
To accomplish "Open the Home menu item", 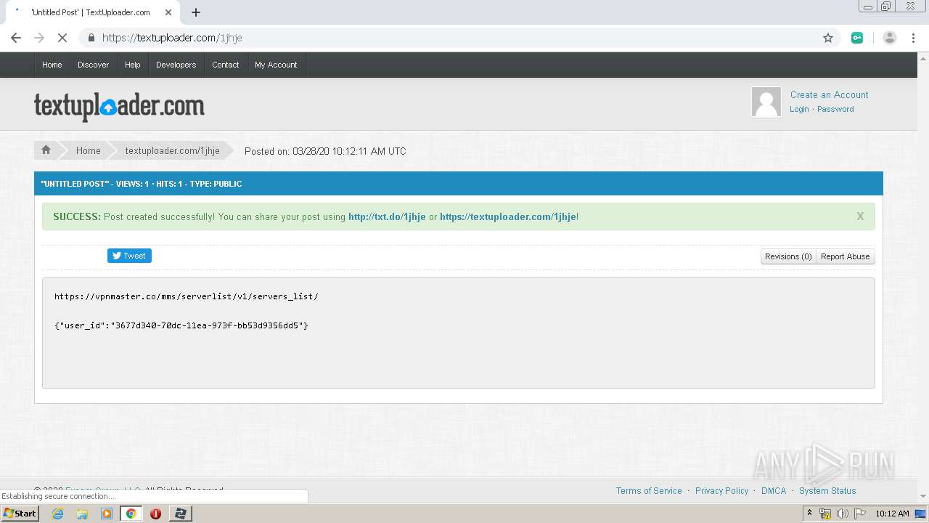I will (52, 65).
